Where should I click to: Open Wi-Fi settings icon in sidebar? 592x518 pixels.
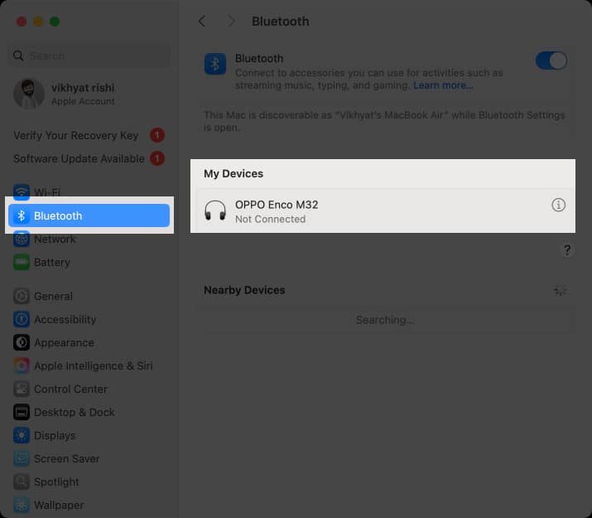click(x=22, y=192)
